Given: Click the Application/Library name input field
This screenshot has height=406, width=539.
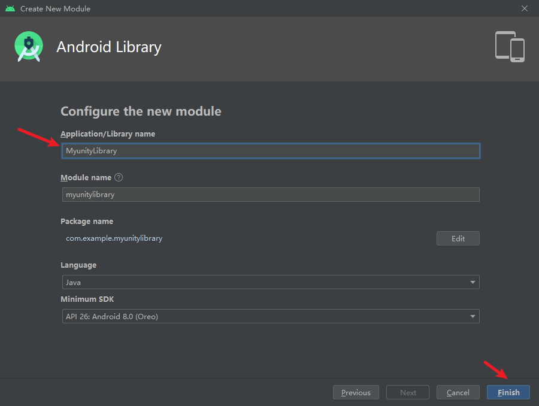Looking at the screenshot, I should click(x=270, y=151).
